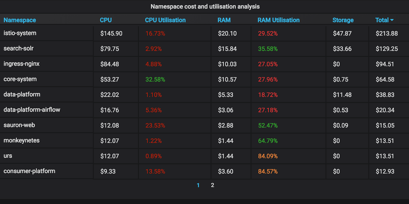Click the $10.03 RAM cost value
409x204 pixels.
coord(228,64)
